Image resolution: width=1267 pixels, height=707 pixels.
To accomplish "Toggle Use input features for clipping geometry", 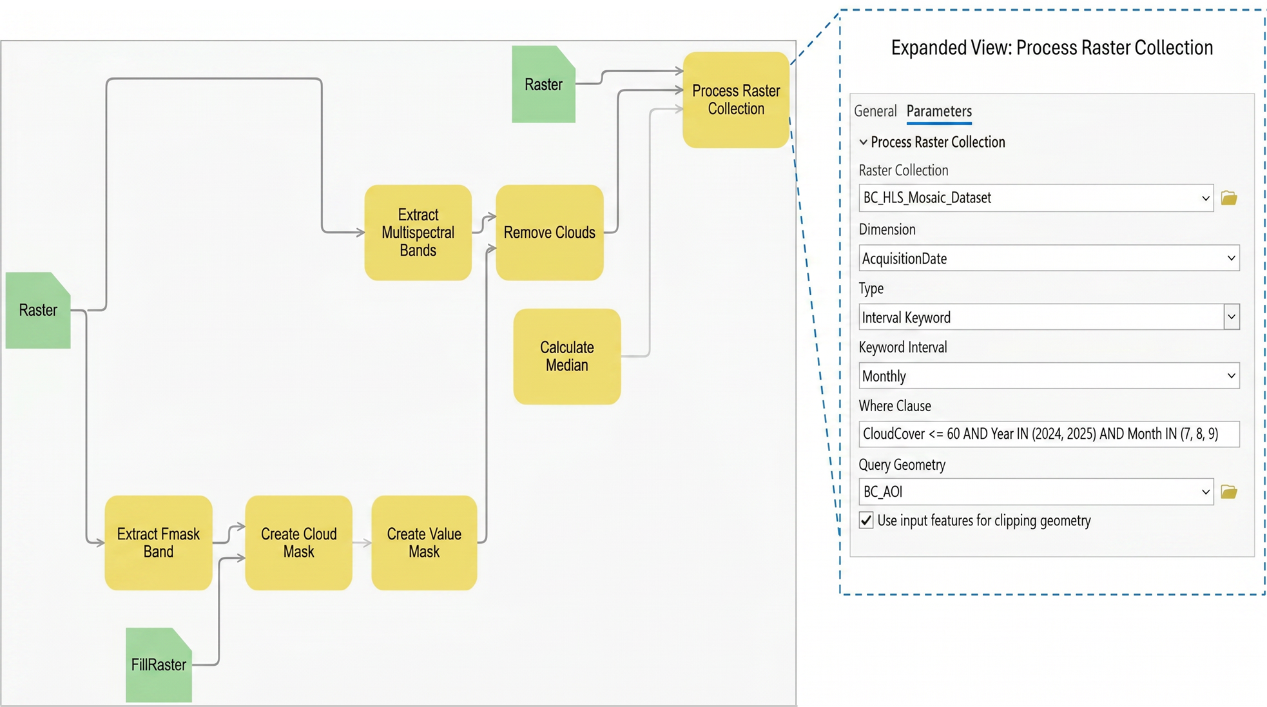I will [x=866, y=520].
